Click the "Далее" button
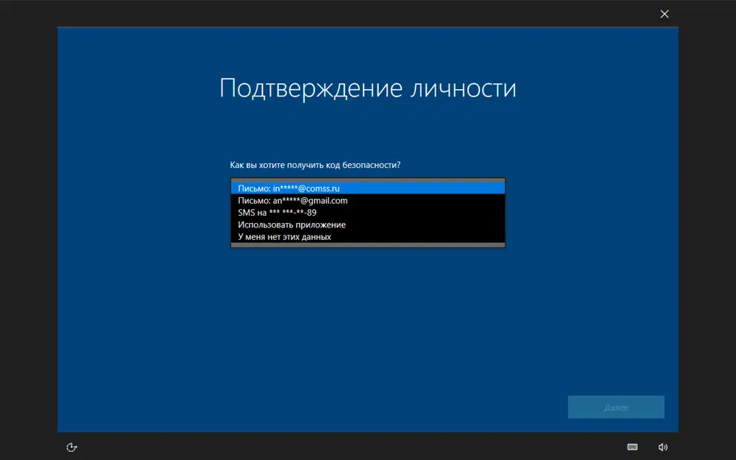This screenshot has height=460, width=736. (x=616, y=407)
